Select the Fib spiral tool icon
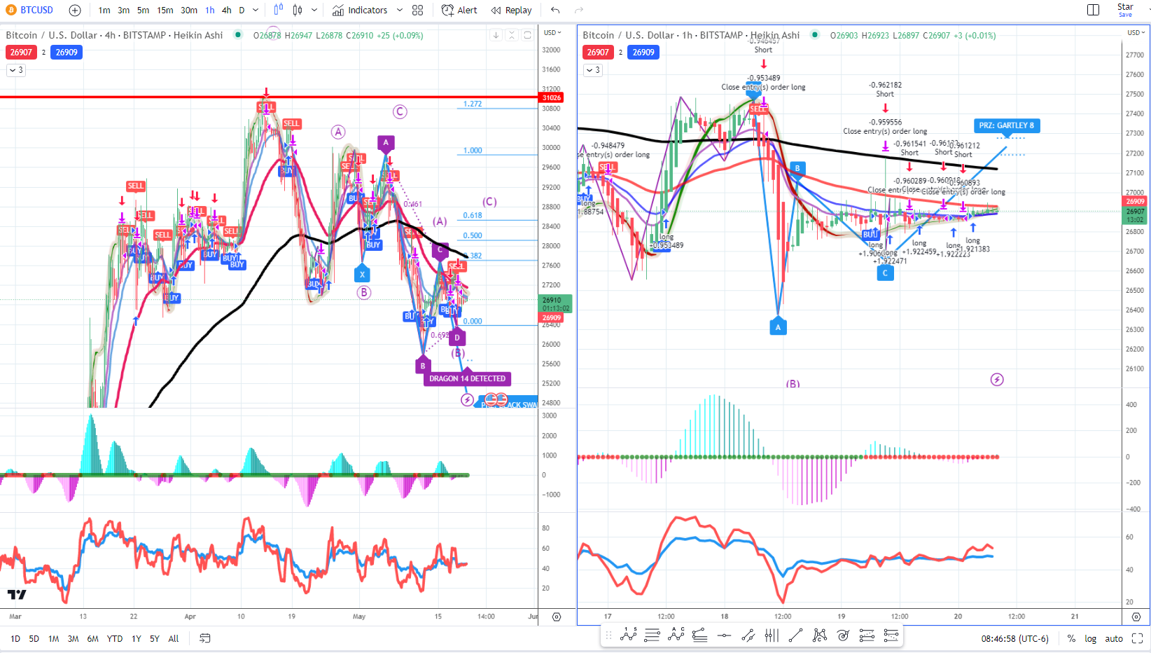Screen dimensions: 1151x653 tap(843, 635)
